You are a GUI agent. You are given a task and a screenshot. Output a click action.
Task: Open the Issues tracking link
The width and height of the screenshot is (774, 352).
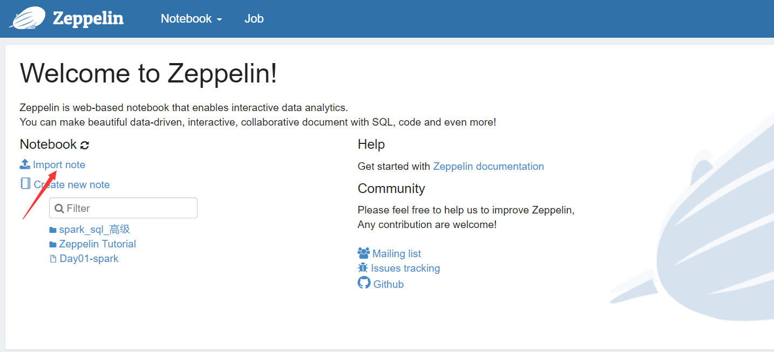point(405,268)
